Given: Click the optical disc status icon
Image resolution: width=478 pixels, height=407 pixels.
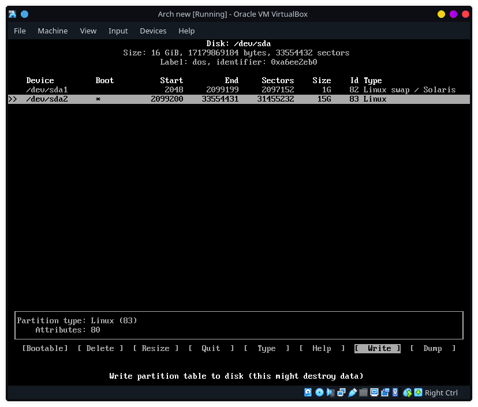Looking at the screenshot, I should pos(319,393).
